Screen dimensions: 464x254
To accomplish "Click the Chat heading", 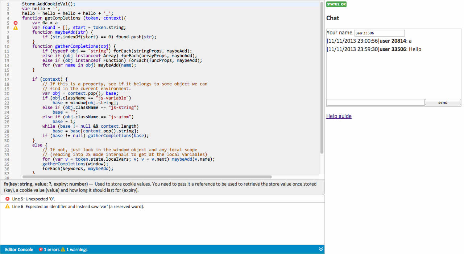I will pyautogui.click(x=333, y=18).
